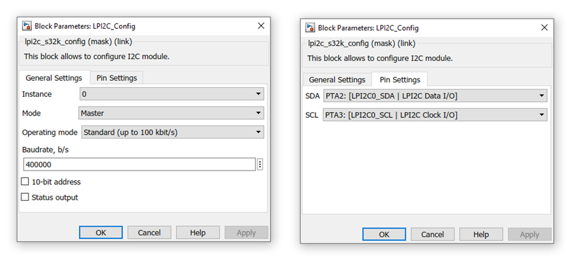Enable the 10-bit address checkbox
The height and width of the screenshot is (264, 581).
(x=25, y=182)
